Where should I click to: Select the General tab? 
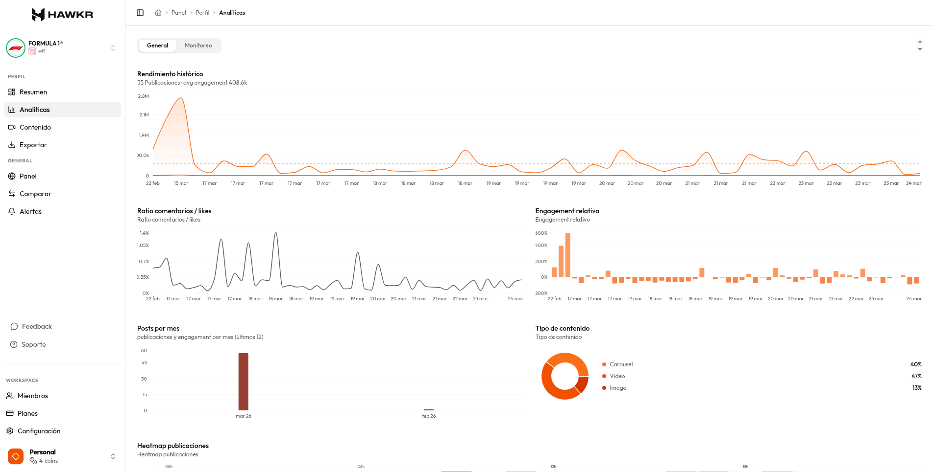(x=157, y=45)
